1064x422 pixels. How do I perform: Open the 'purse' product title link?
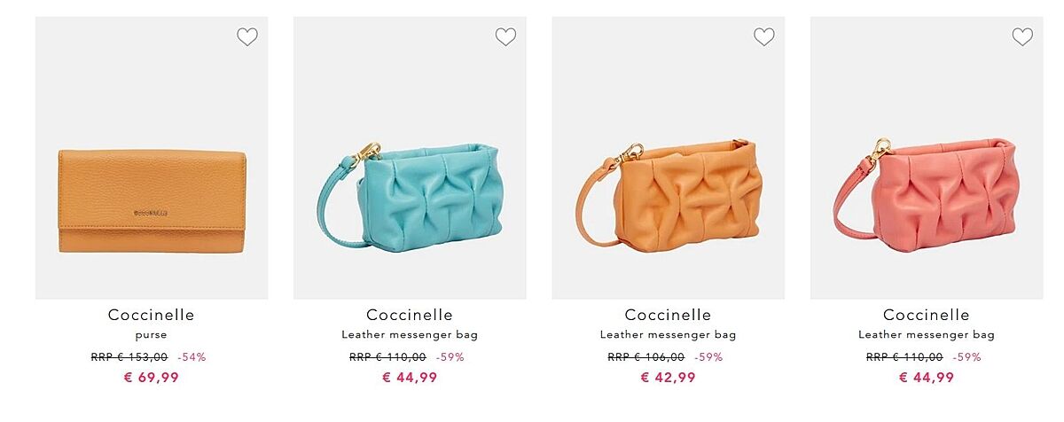152,335
